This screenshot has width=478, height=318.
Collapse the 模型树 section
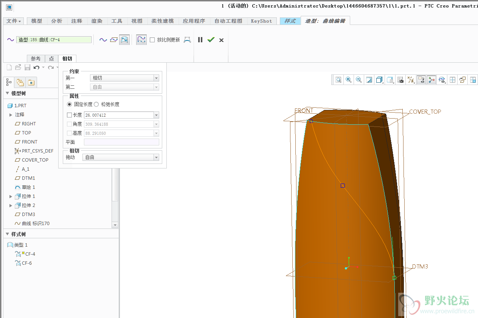pyautogui.click(x=7, y=93)
